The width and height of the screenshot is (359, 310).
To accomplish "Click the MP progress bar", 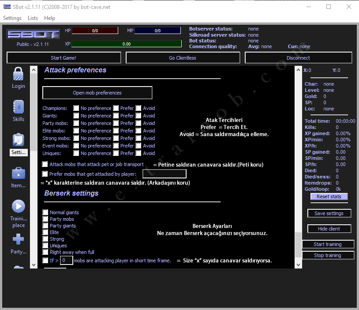I will click(157, 30).
